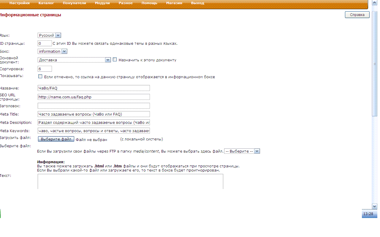Enable Назначить к этому документу checkbox
Screen dimensions: 380x237
pos(115,60)
